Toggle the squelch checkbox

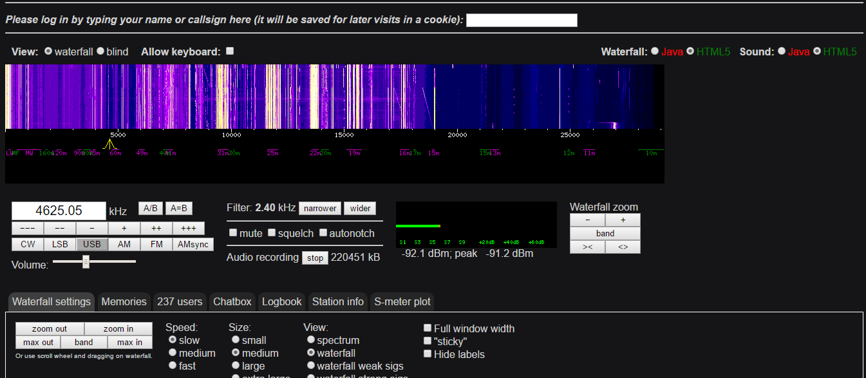tap(272, 232)
